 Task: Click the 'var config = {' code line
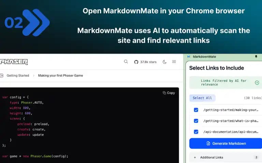pos(15,97)
